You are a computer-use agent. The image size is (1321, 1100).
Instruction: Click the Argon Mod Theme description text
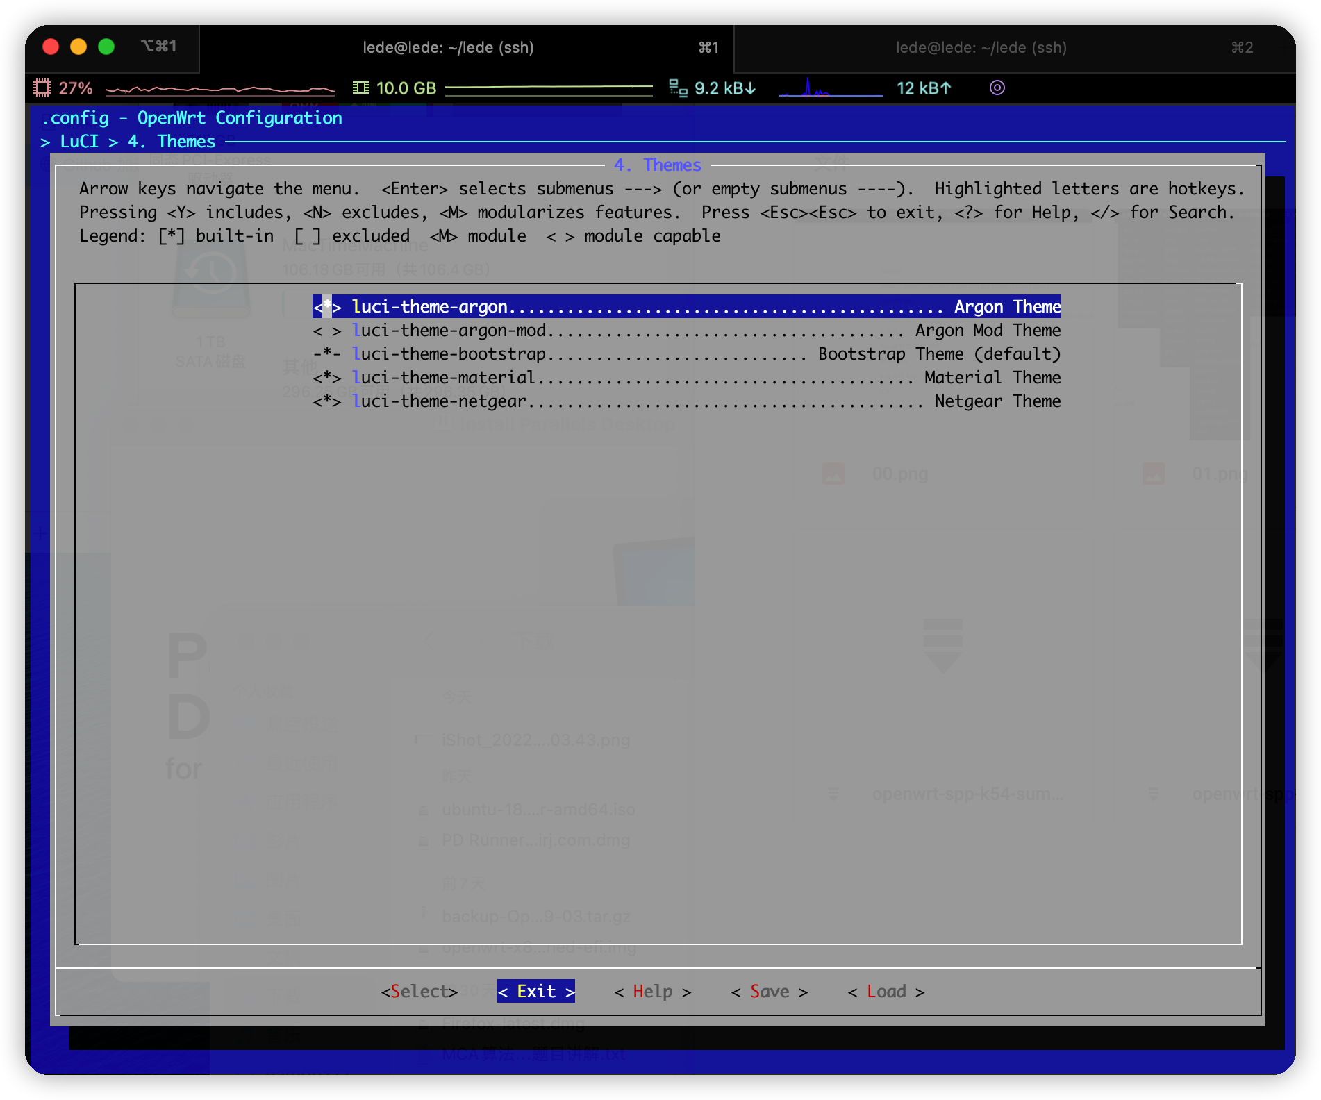point(988,330)
